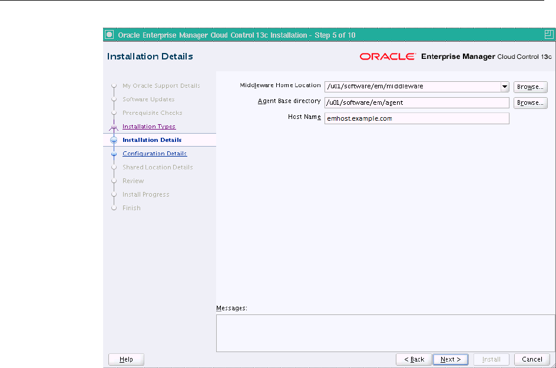556x368 pixels.
Task: Click the Install Progress step label
Action: [145, 194]
